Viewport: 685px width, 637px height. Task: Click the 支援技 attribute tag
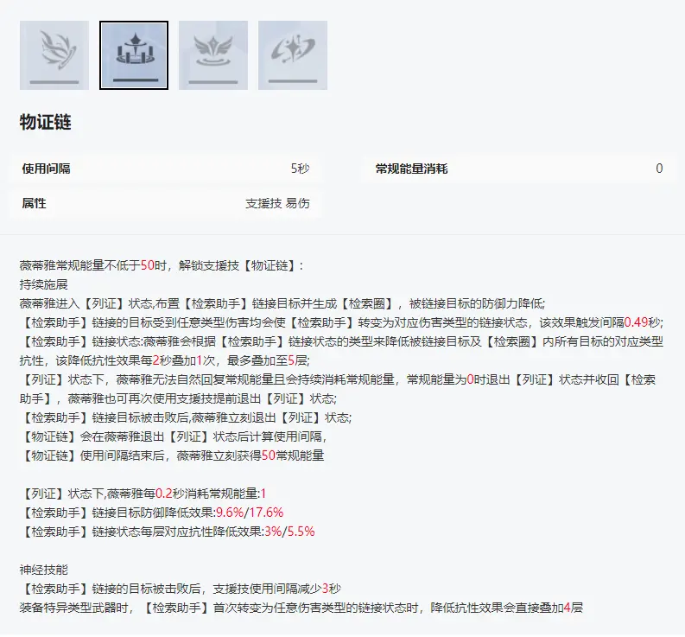click(263, 204)
